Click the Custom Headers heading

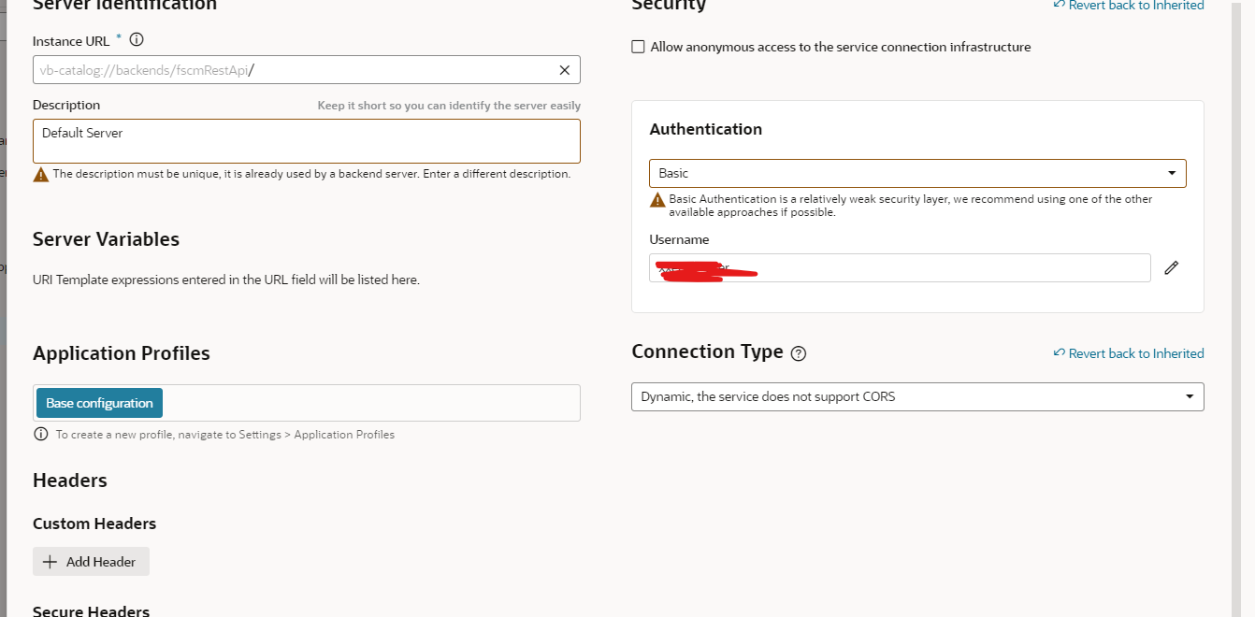click(x=94, y=524)
